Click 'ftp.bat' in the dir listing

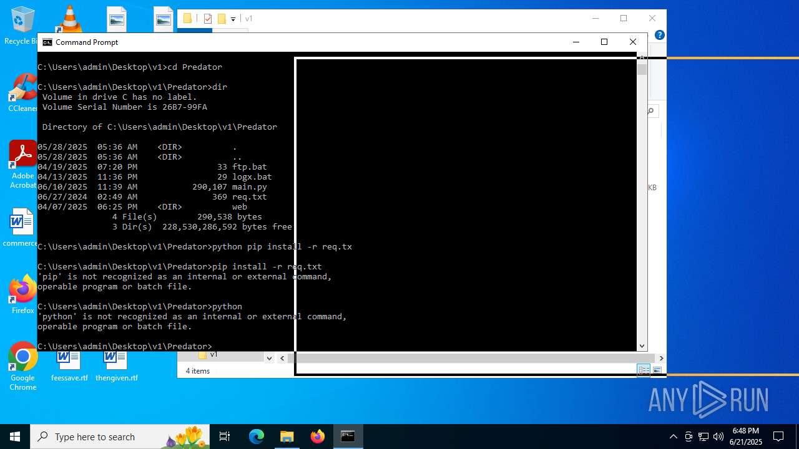[x=250, y=167]
